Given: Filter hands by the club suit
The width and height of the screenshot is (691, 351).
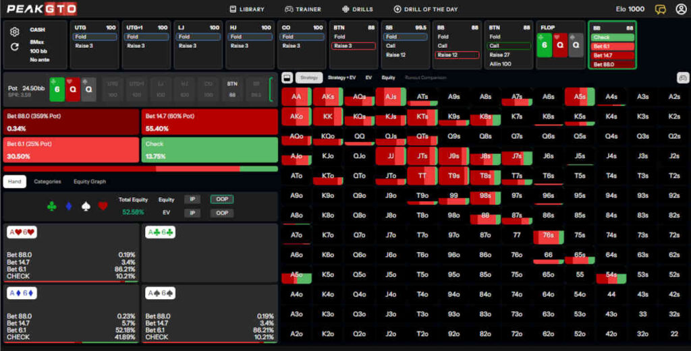Looking at the screenshot, I should 52,206.
